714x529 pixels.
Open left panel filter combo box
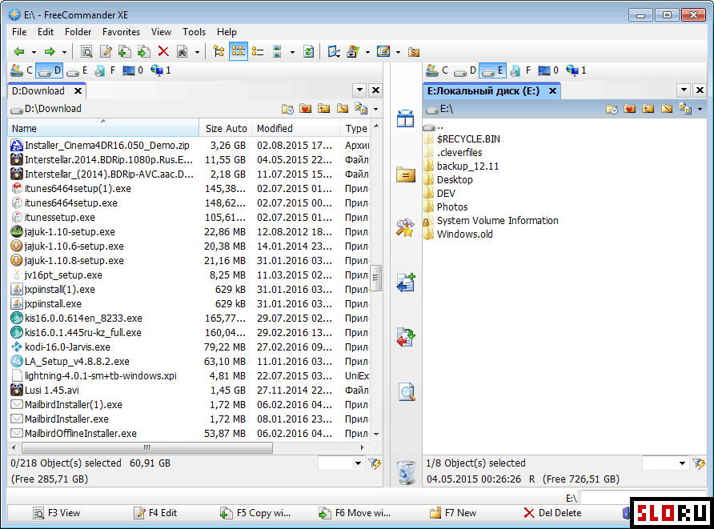click(x=342, y=463)
